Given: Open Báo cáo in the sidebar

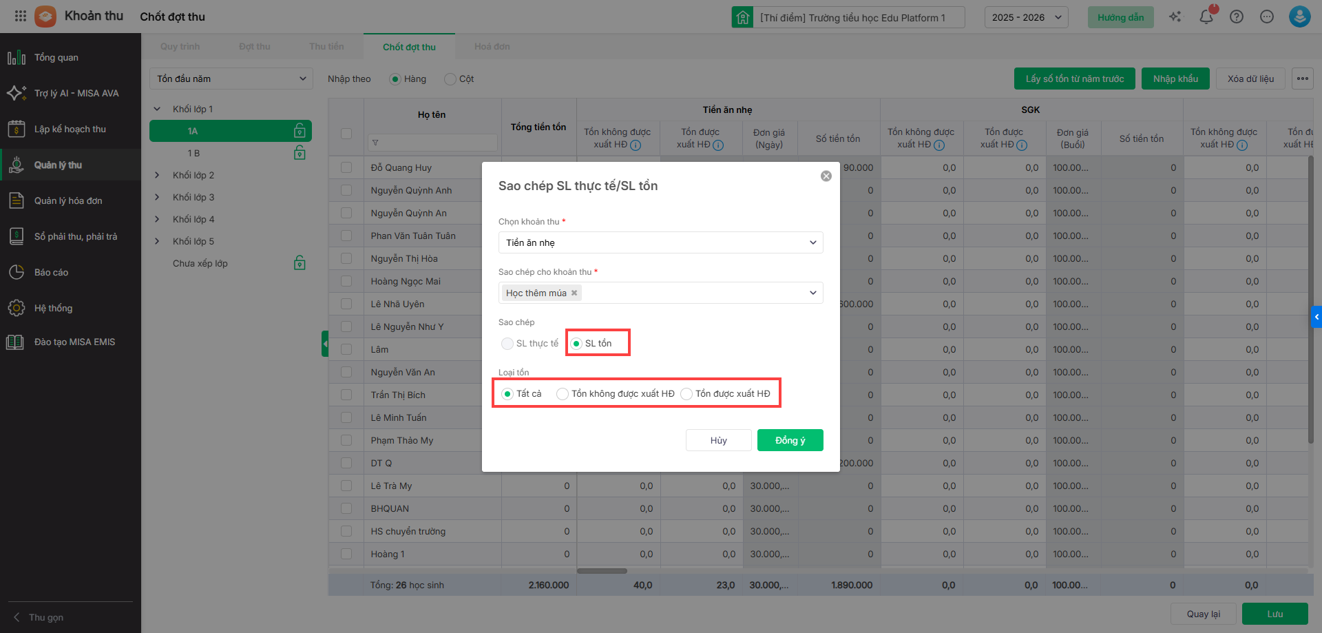Looking at the screenshot, I should (x=51, y=272).
